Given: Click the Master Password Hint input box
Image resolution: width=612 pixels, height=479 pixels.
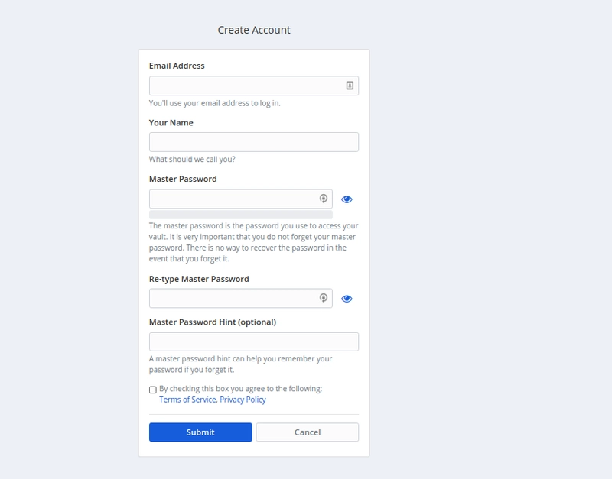Looking at the screenshot, I should (253, 341).
